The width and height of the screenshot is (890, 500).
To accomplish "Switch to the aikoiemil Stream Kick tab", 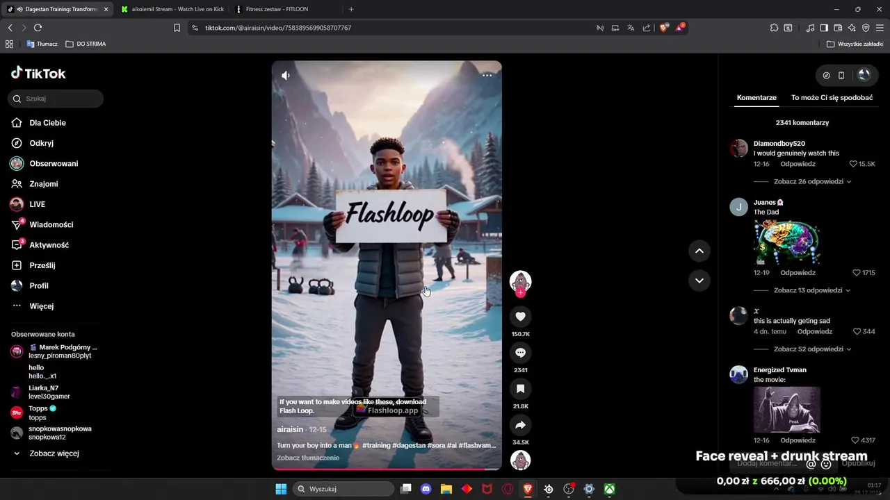I will tap(172, 9).
